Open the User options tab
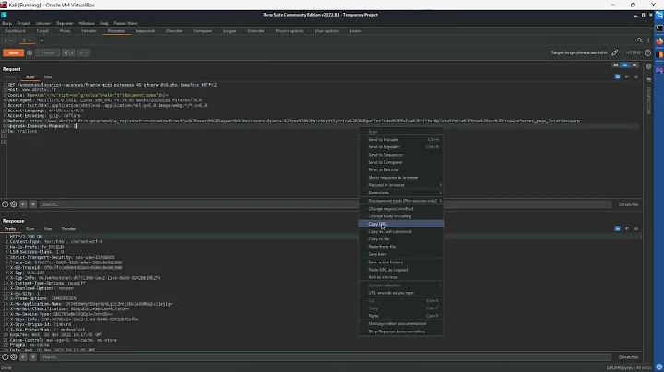Viewport: 664px width, 372px height. [x=326, y=31]
